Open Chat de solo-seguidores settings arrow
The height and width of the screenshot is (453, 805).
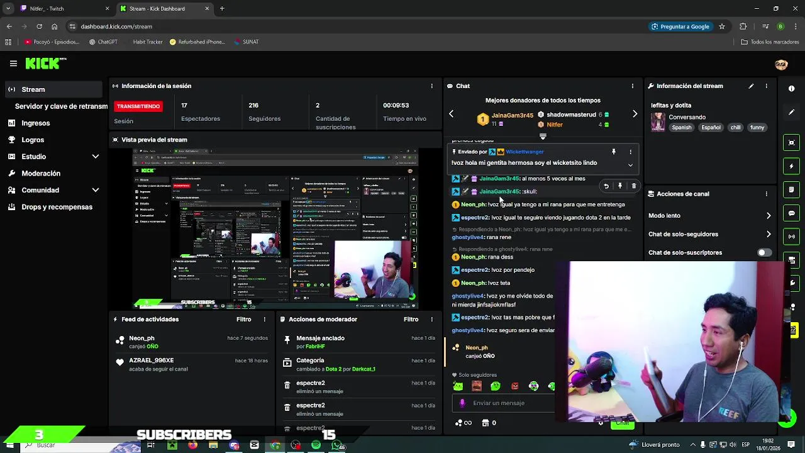769,234
